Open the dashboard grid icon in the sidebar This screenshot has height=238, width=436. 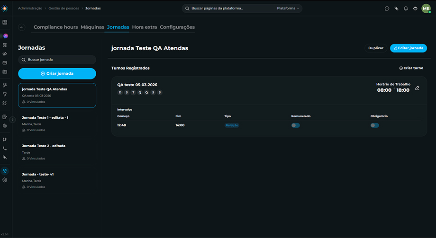click(x=5, y=23)
